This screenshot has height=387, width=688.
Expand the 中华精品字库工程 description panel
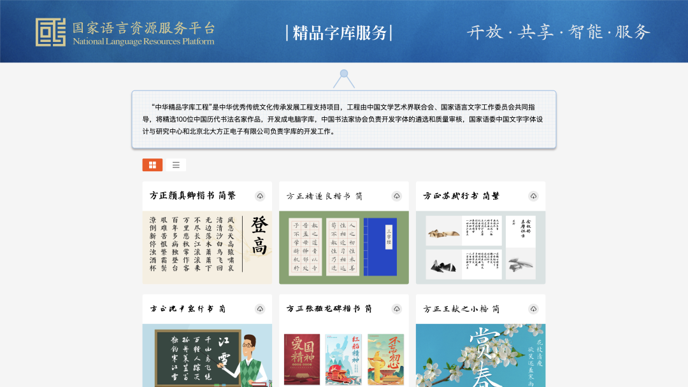(344, 120)
